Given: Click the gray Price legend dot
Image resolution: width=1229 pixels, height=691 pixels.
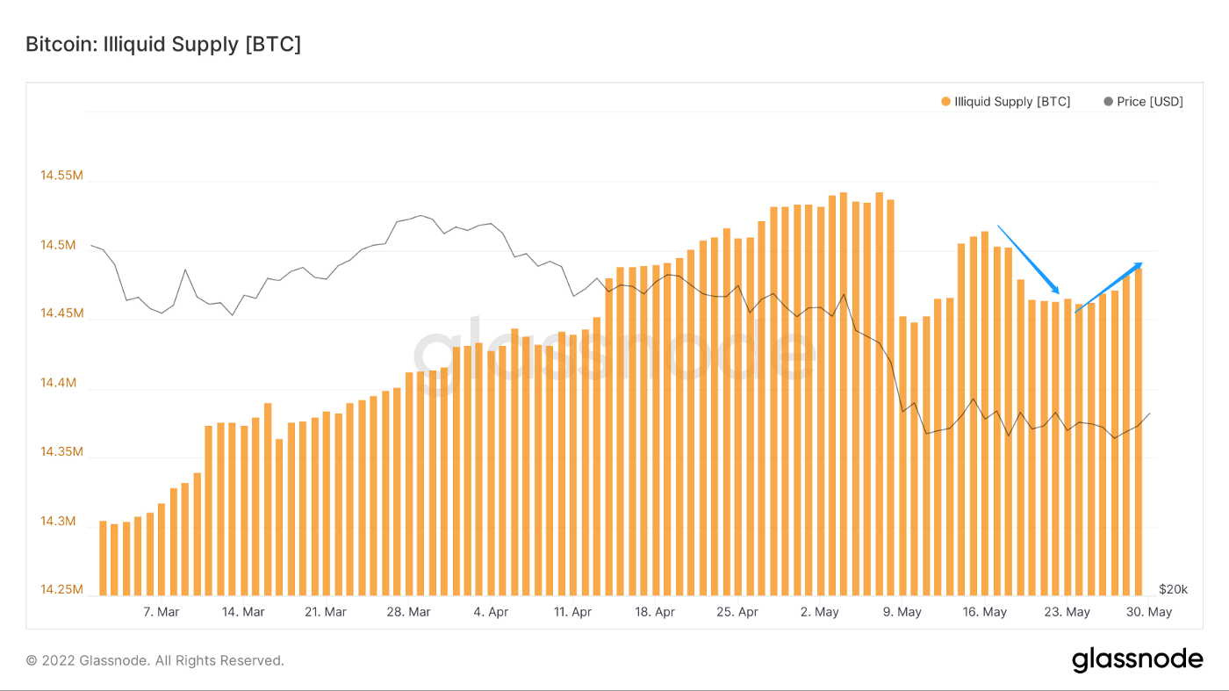Looking at the screenshot, I should coord(1108,102).
